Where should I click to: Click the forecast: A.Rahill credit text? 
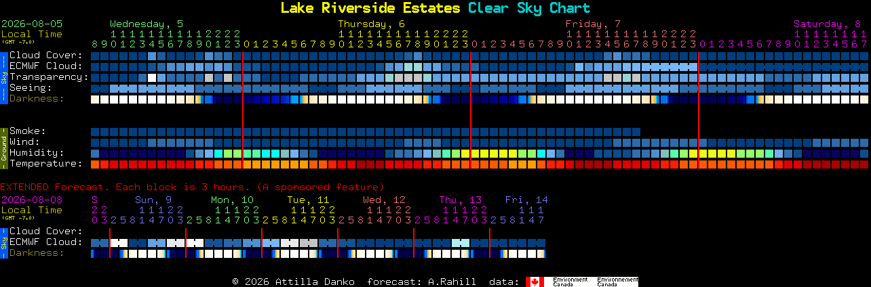[x=421, y=282]
